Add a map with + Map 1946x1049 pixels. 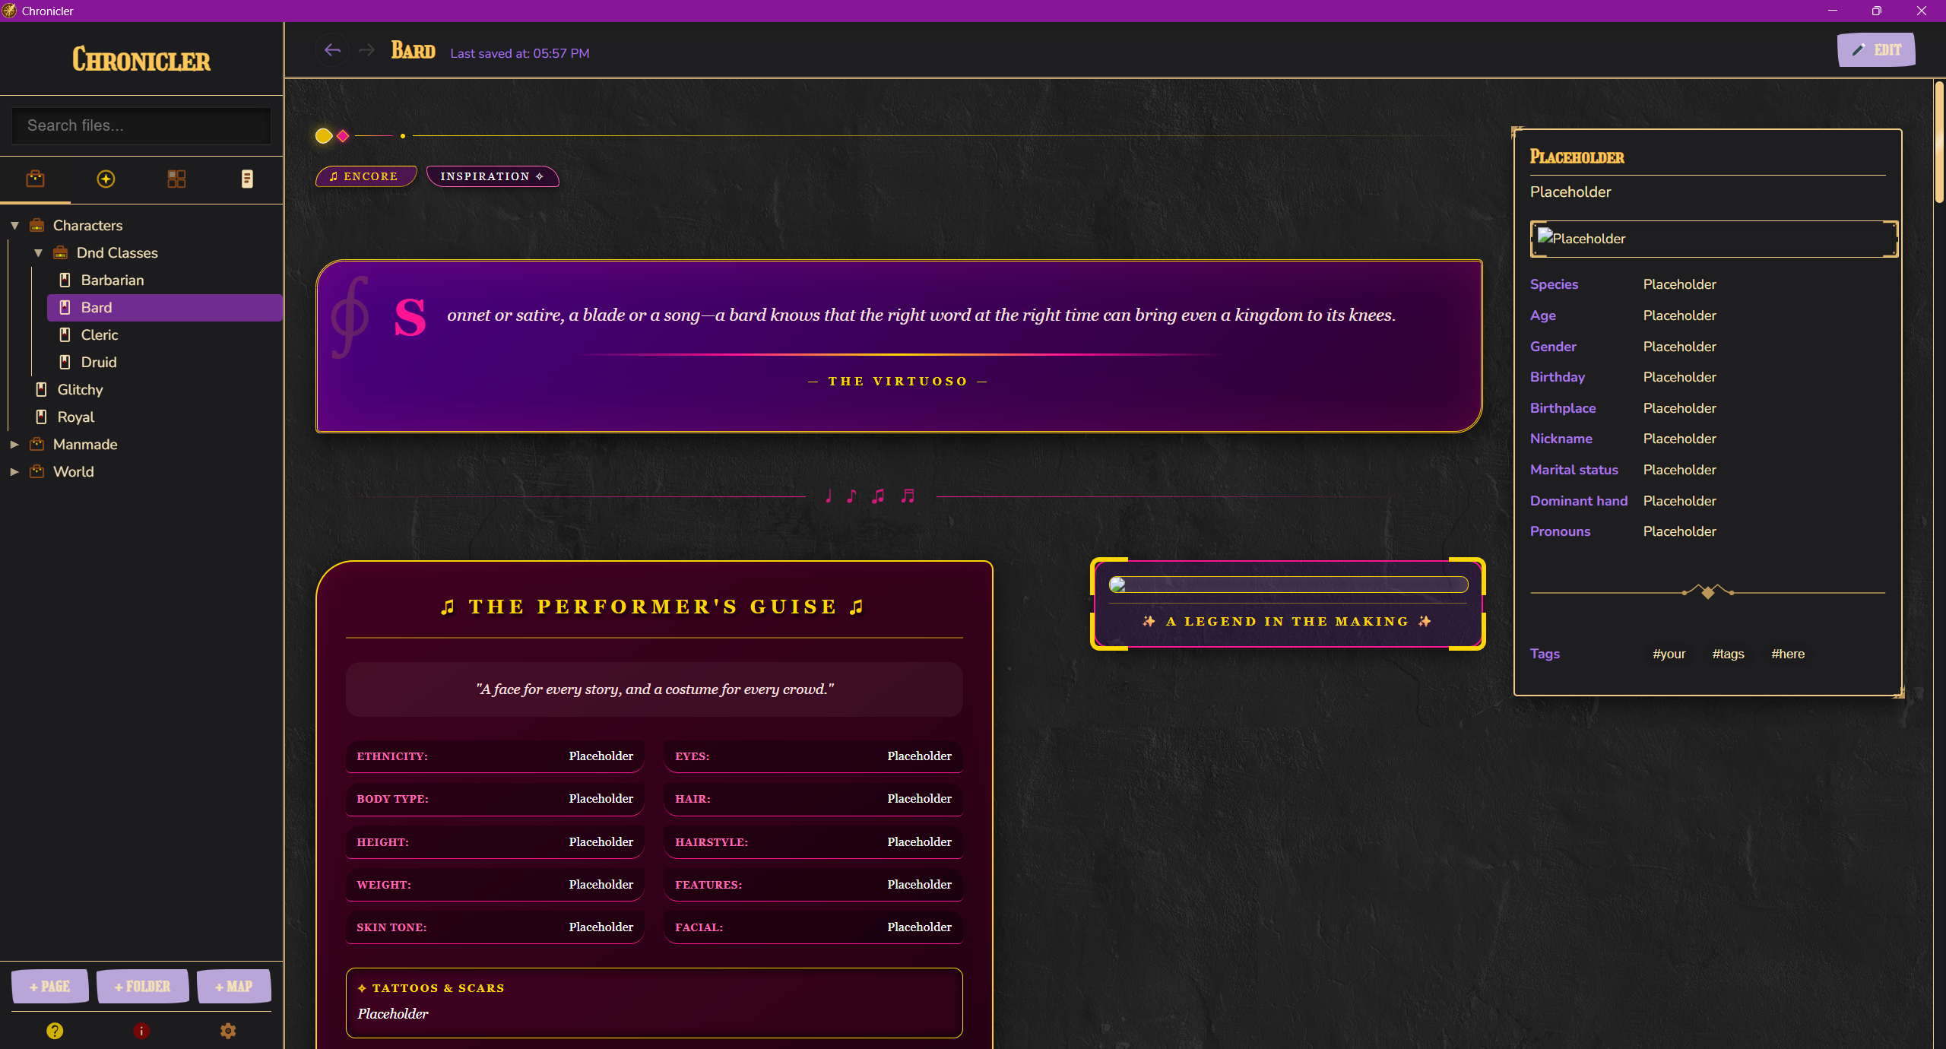pyautogui.click(x=234, y=987)
